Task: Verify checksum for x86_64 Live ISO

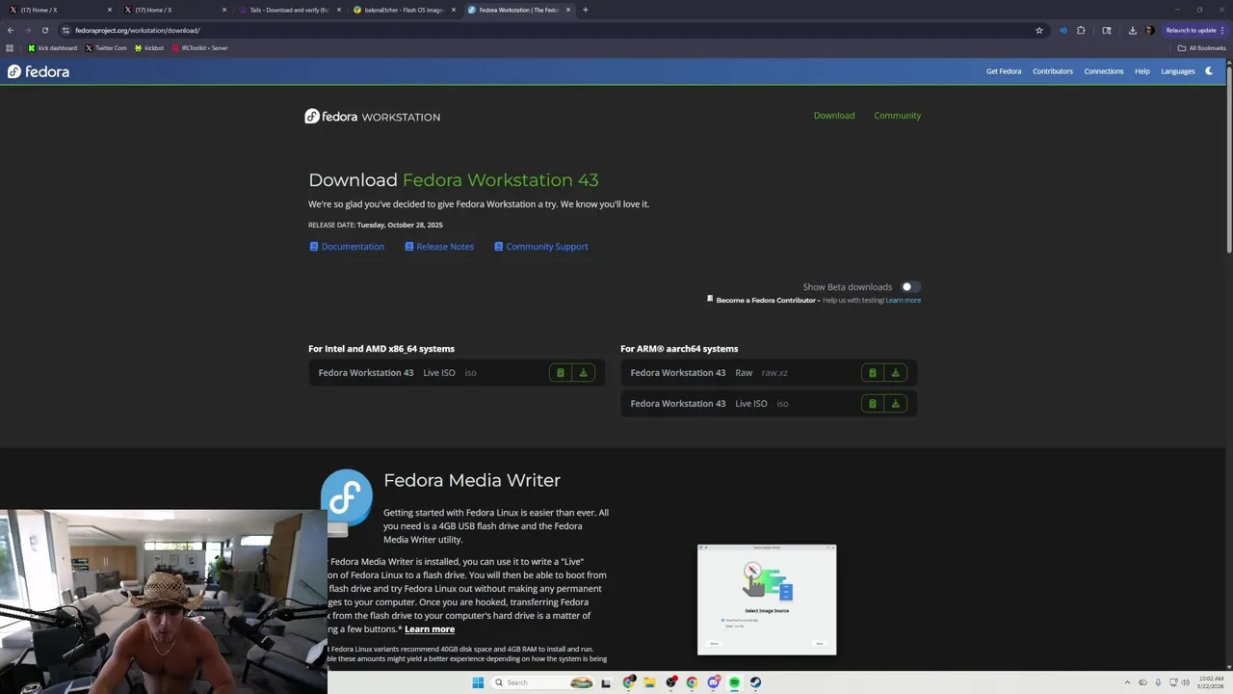Action: pyautogui.click(x=560, y=373)
